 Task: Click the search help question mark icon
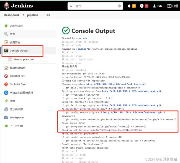pyautogui.click(x=119, y=6)
